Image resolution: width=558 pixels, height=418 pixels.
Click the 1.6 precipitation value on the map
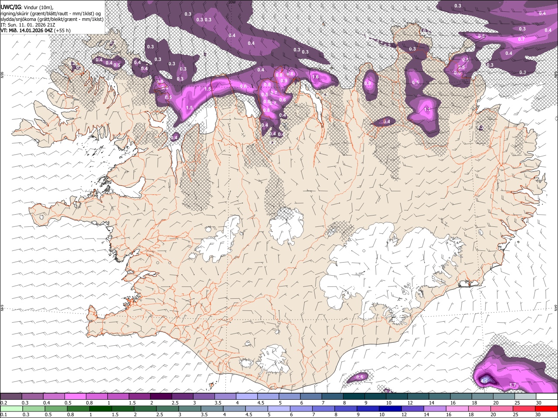tap(315, 77)
